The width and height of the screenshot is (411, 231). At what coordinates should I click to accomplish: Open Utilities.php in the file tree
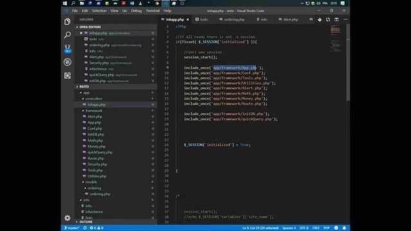(x=97, y=176)
